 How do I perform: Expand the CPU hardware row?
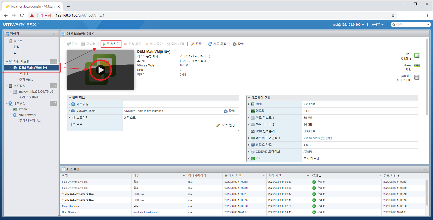[x=249, y=104]
